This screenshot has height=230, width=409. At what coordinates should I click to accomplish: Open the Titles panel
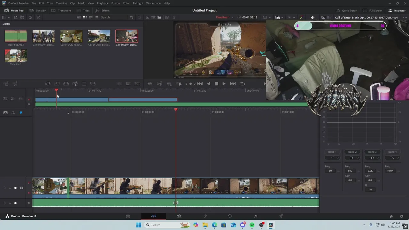click(x=83, y=11)
